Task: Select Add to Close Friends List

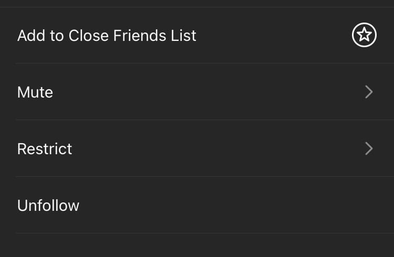Action: (x=107, y=36)
